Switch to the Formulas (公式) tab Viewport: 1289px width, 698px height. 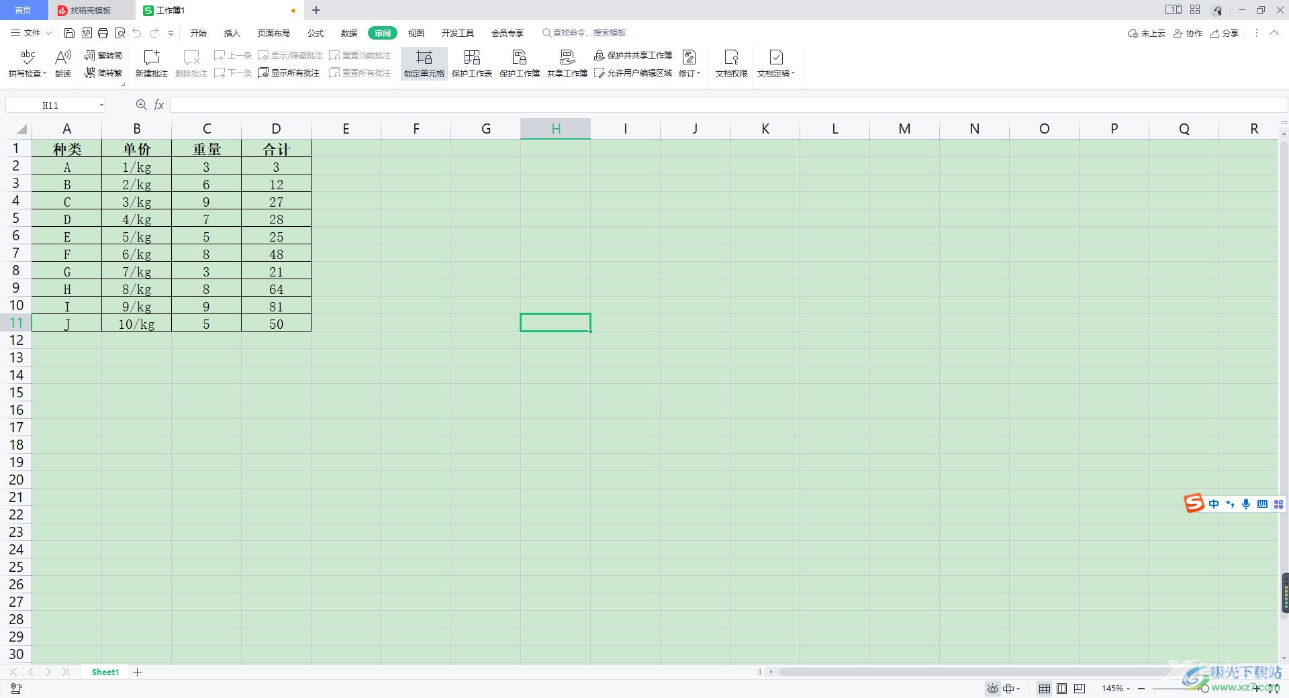[x=316, y=33]
